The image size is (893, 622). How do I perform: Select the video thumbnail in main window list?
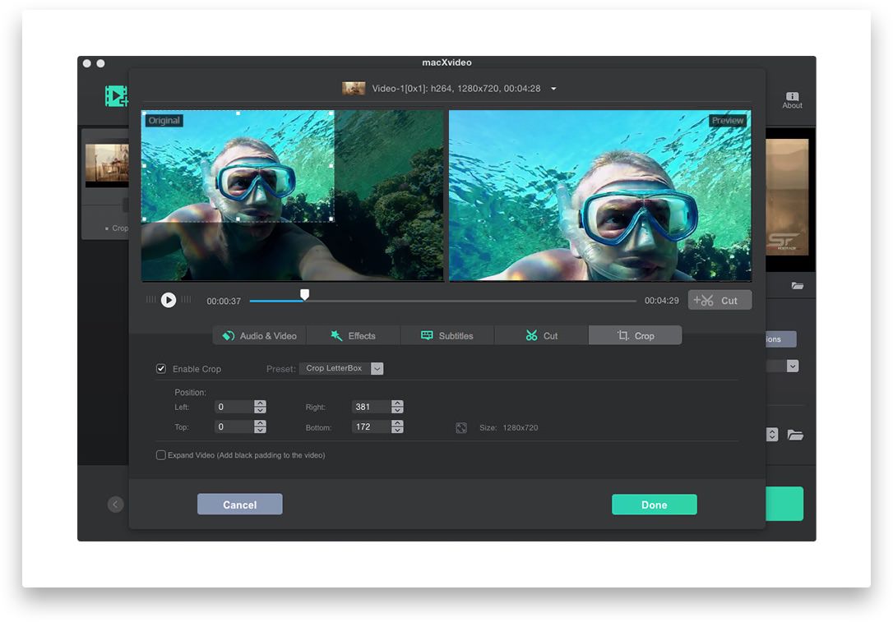point(107,165)
